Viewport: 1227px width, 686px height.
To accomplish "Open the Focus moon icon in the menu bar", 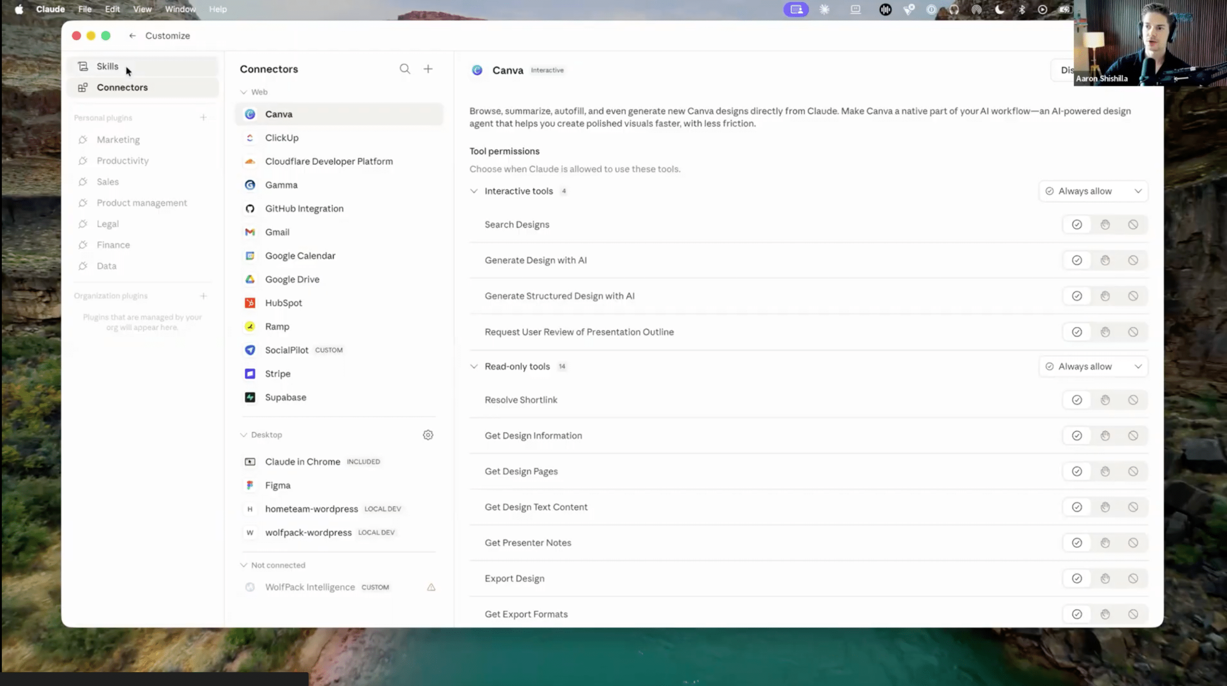I will (999, 9).
